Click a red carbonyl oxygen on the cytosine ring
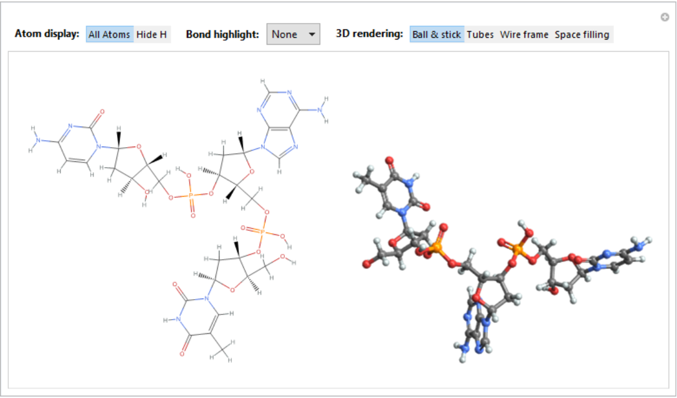 pyautogui.click(x=101, y=111)
